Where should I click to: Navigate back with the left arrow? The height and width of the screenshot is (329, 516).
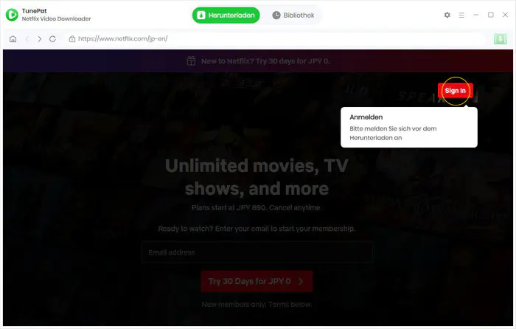click(x=27, y=39)
